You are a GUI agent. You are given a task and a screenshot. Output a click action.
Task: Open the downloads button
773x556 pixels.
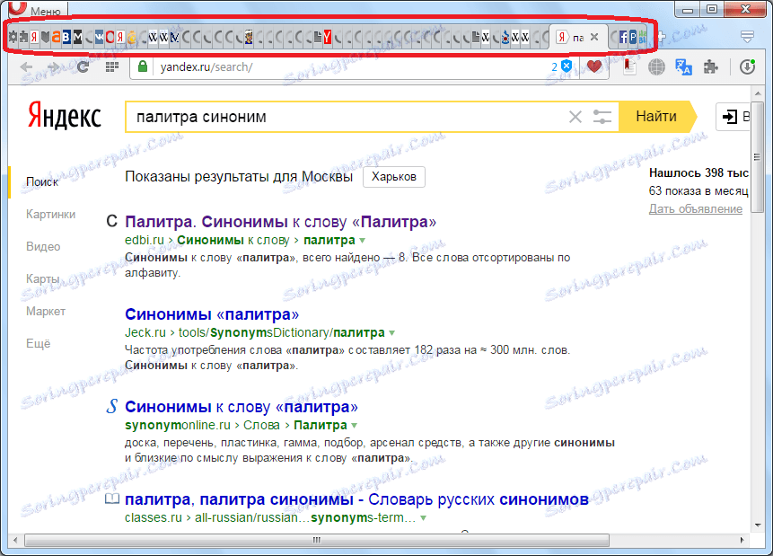747,67
